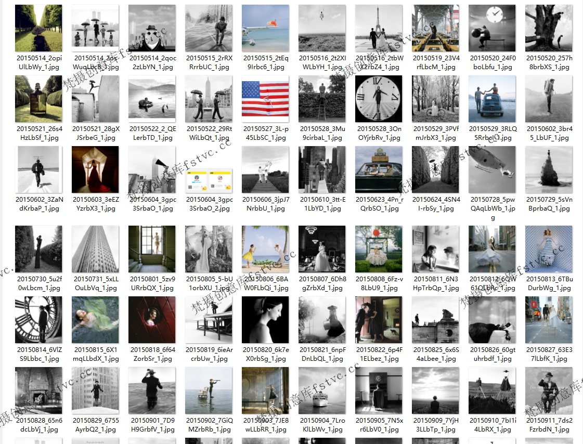The width and height of the screenshot is (583, 444).
Task: Select the woman in green water thumbnail 20150815
Action: (95, 320)
